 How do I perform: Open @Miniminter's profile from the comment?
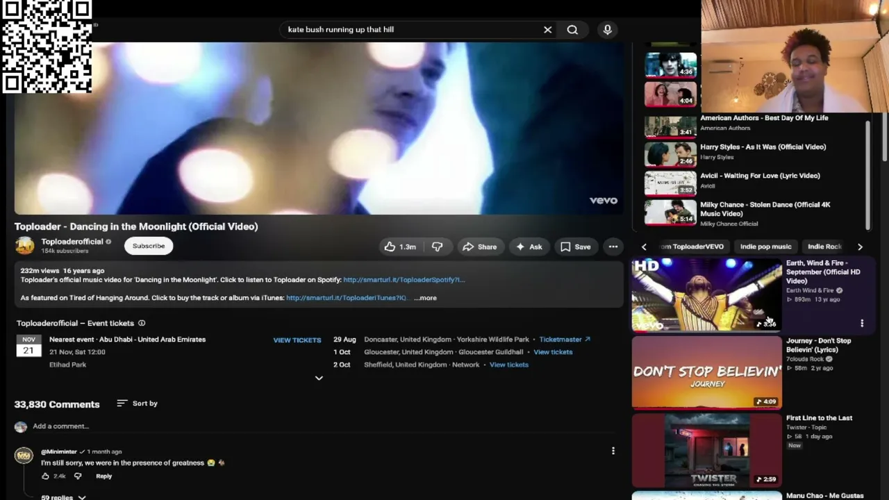pos(59,452)
